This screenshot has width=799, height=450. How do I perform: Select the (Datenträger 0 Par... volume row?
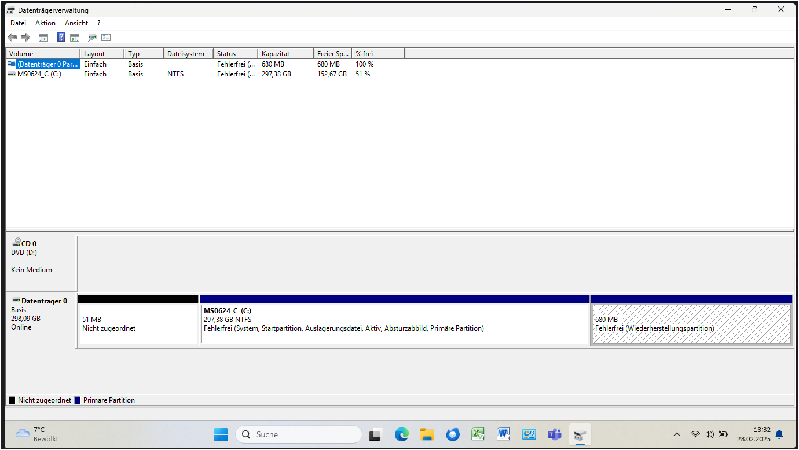[48, 64]
